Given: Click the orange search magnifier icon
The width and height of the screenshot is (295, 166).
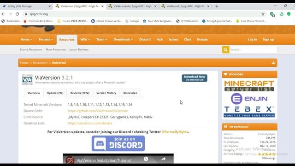Looking at the screenshot, I should click(x=225, y=50).
